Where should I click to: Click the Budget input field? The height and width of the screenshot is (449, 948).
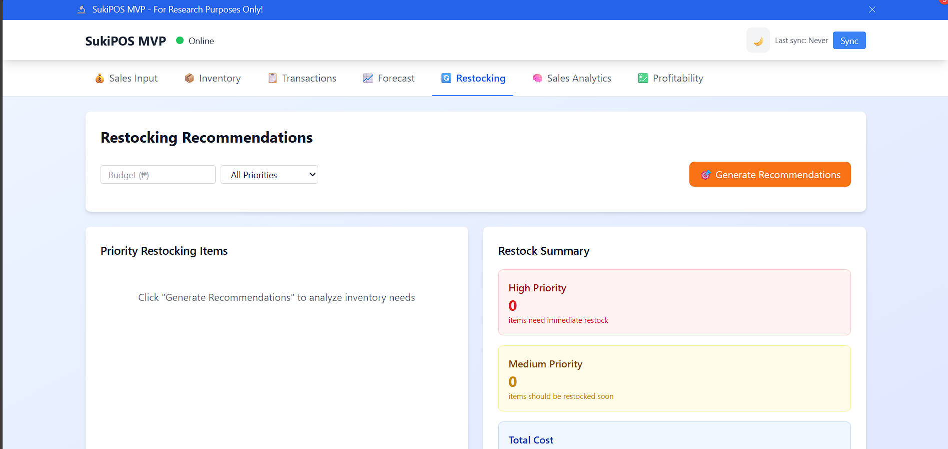click(158, 175)
